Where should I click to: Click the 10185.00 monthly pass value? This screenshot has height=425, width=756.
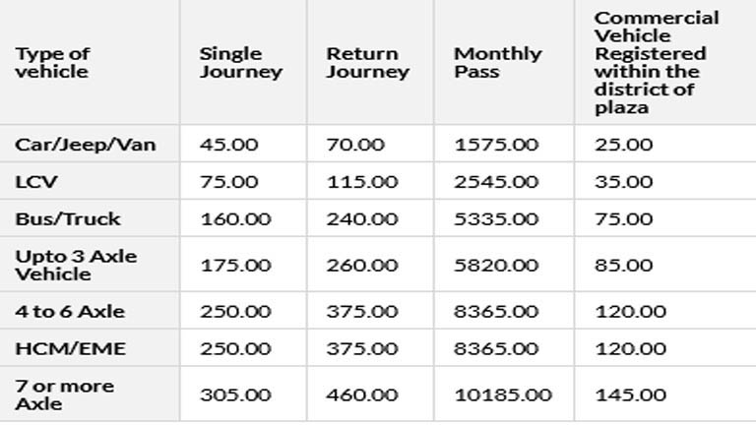[502, 395]
